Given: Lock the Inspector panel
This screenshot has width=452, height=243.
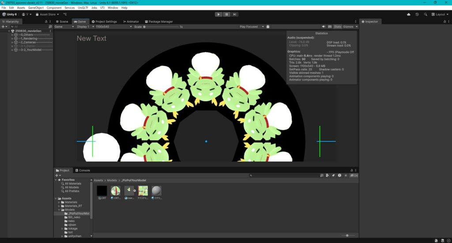Looking at the screenshot, I should pos(444,22).
